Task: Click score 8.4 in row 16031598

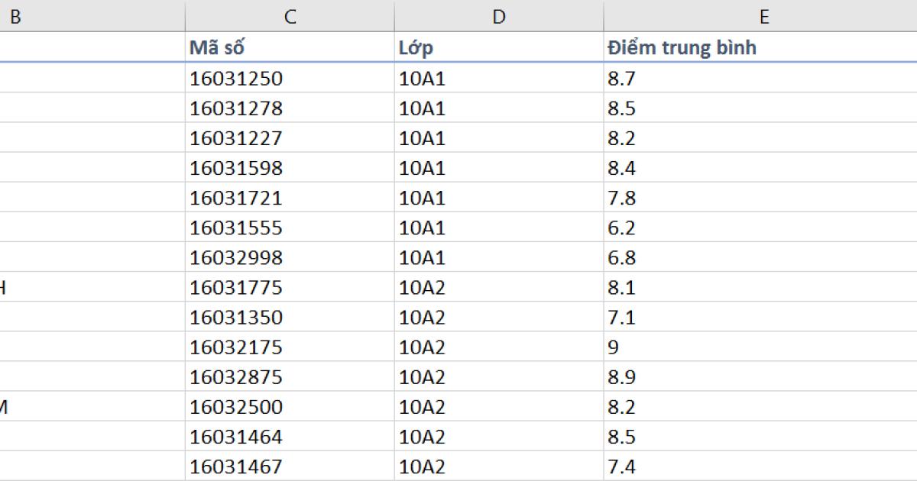Action: tap(760, 167)
